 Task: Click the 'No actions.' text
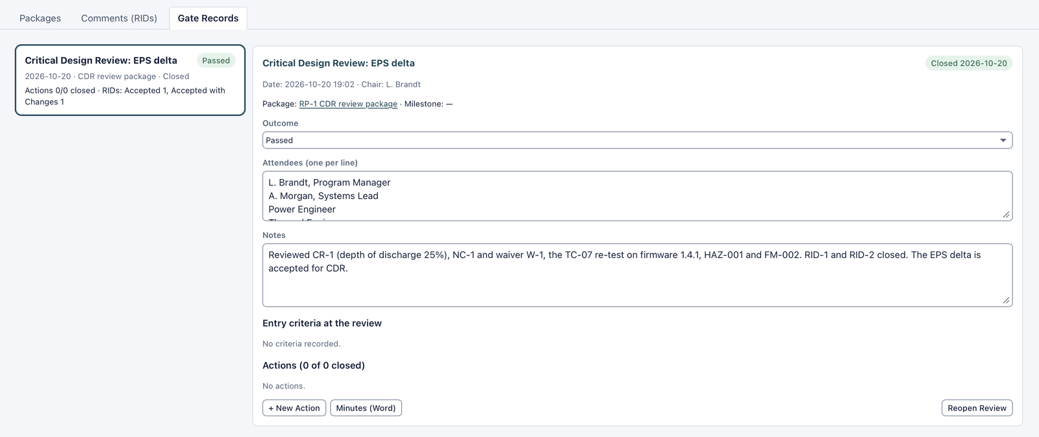[284, 386]
